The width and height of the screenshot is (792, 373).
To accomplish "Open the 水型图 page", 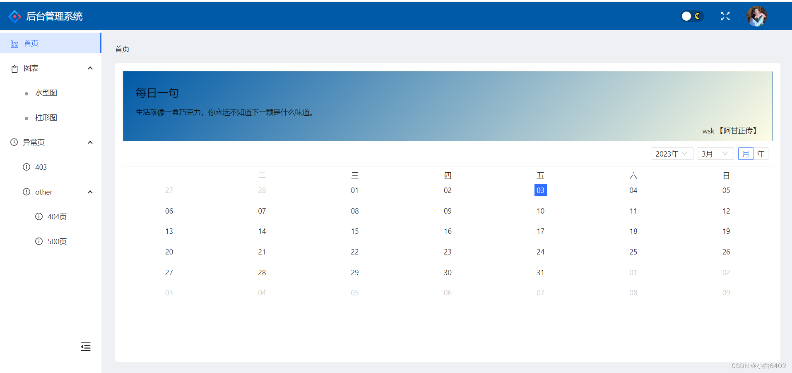I will pos(46,93).
